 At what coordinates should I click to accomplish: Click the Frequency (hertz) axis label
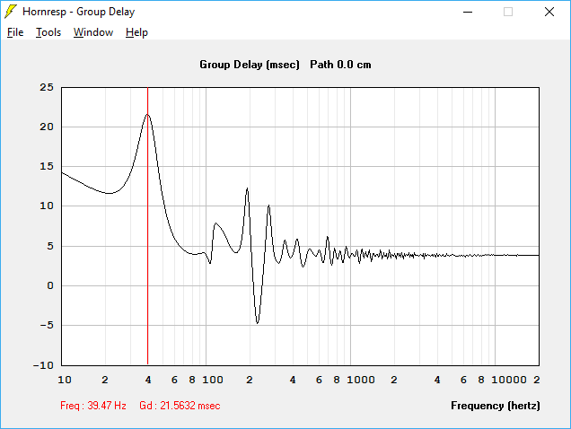click(x=496, y=406)
